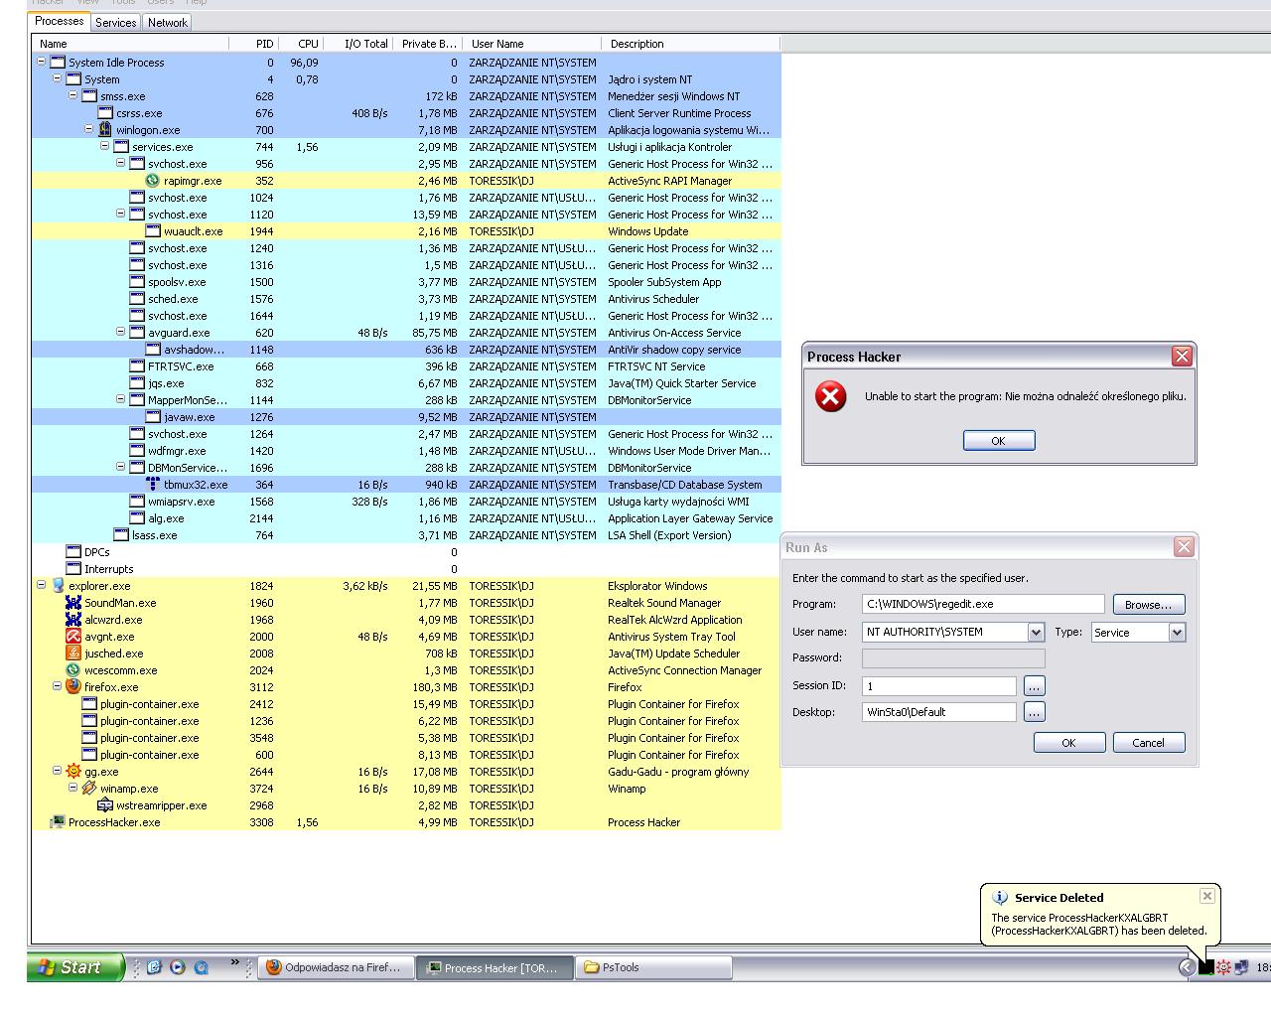The height and width of the screenshot is (1017, 1271).
Task: Click the tray expand arrow button
Action: point(1187,967)
